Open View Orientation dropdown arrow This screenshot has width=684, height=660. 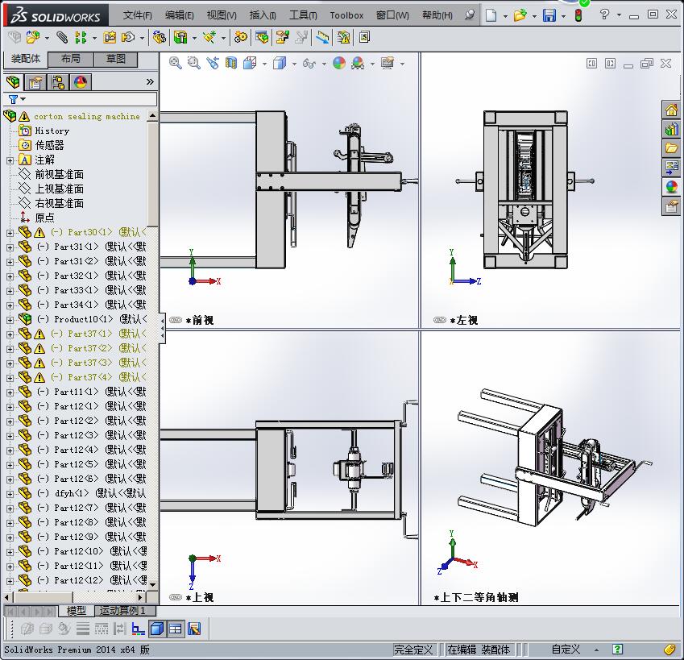pyautogui.click(x=265, y=64)
